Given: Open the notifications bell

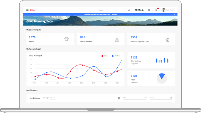Looking at the screenshot, I should tap(156, 10).
